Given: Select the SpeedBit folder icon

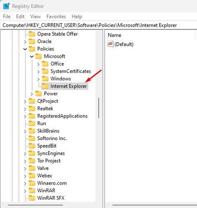Looking at the screenshot, I should [x=32, y=146].
